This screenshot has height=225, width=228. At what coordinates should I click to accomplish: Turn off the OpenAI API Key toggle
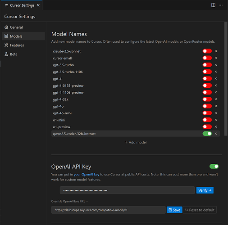(x=214, y=166)
